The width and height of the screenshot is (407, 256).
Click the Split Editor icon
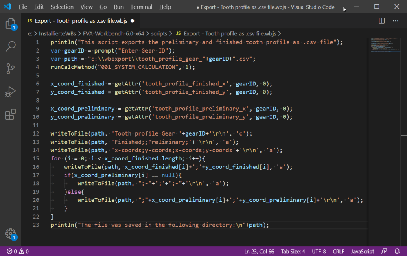(x=381, y=20)
